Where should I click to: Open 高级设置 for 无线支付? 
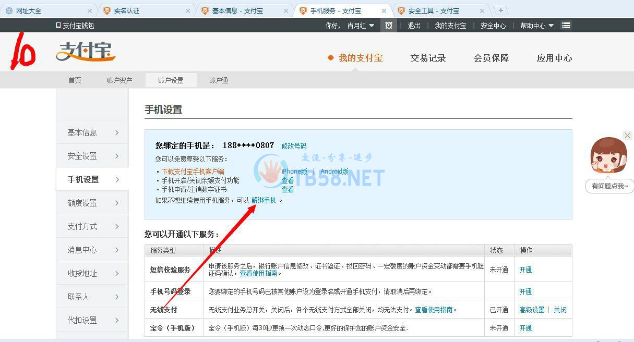pos(532,310)
